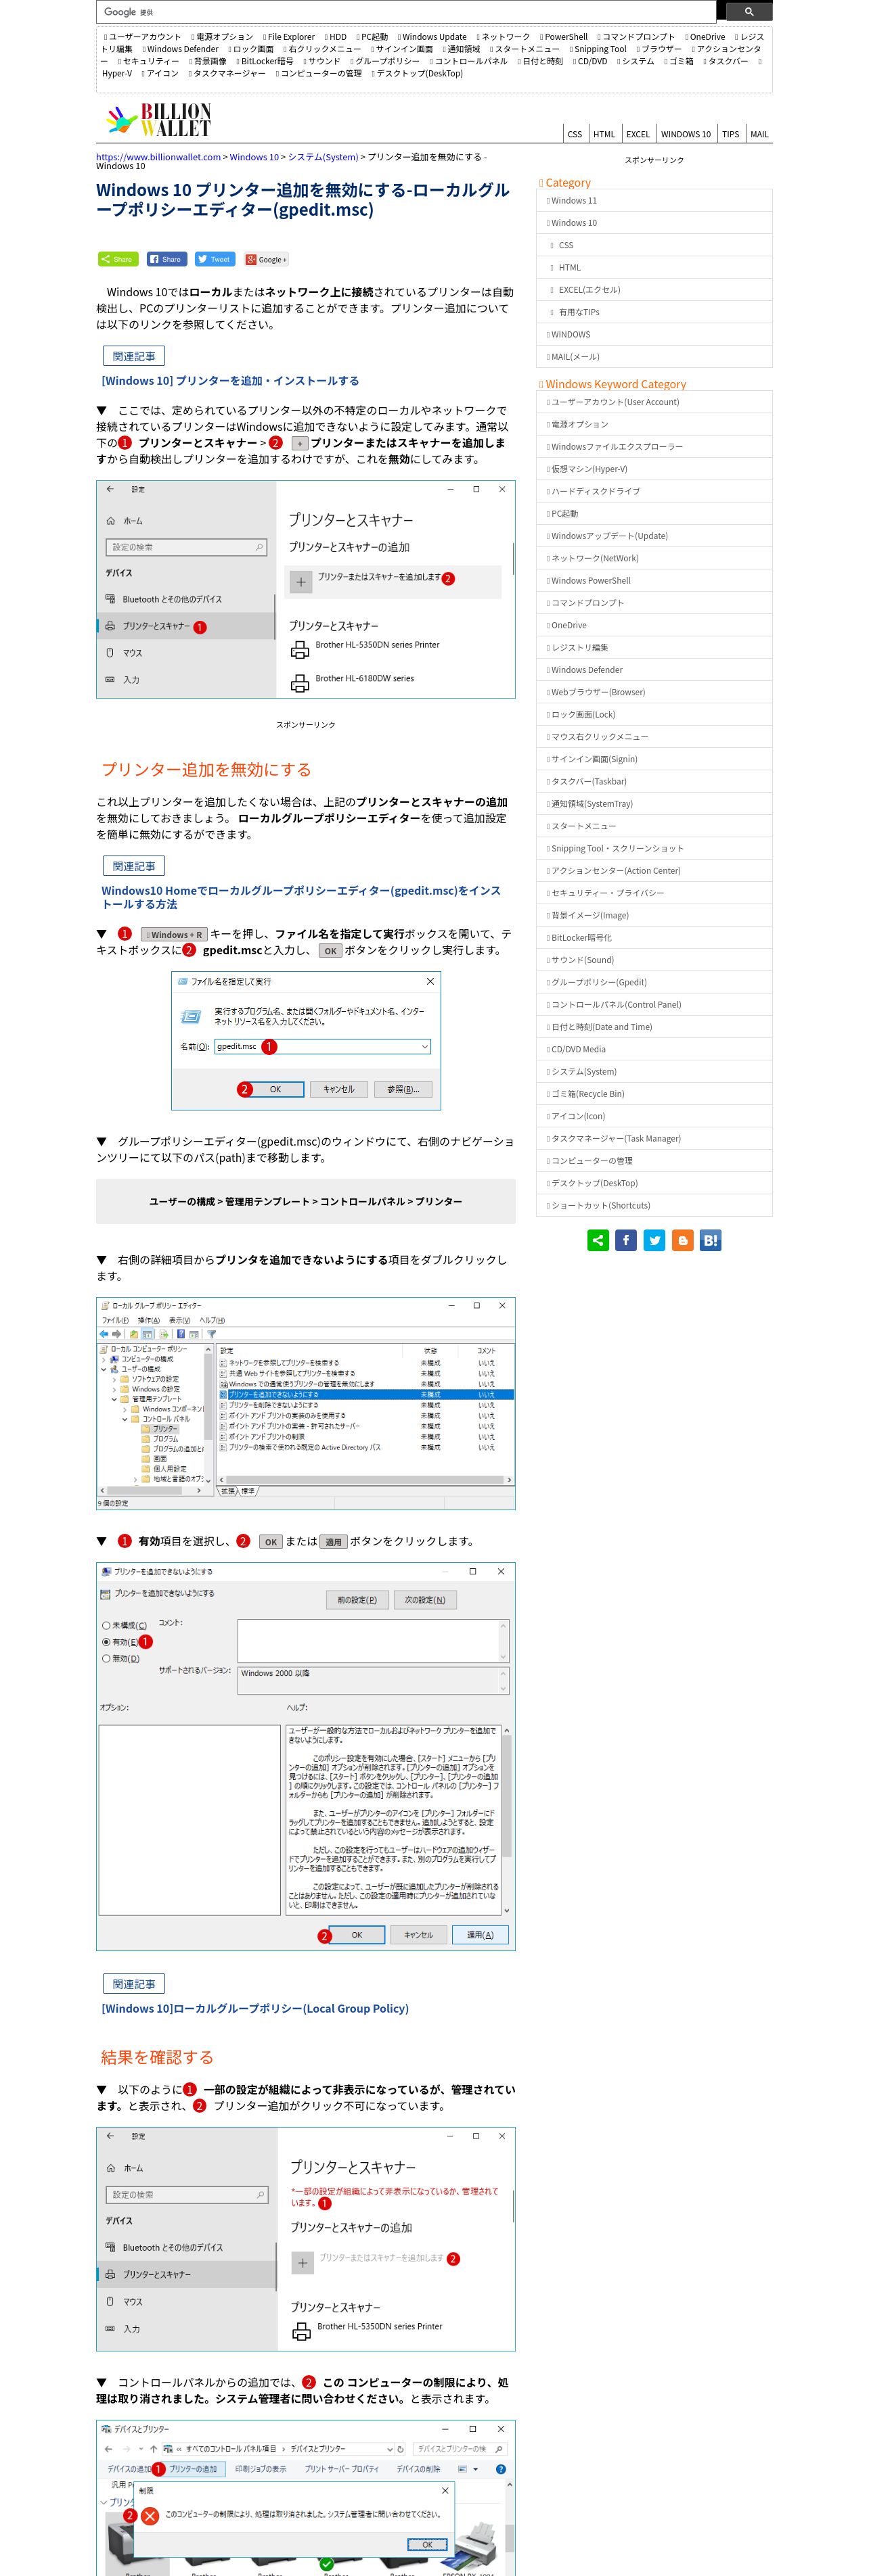The image size is (869, 2576).
Task: Focus the Google custom search field
Action: [x=407, y=12]
